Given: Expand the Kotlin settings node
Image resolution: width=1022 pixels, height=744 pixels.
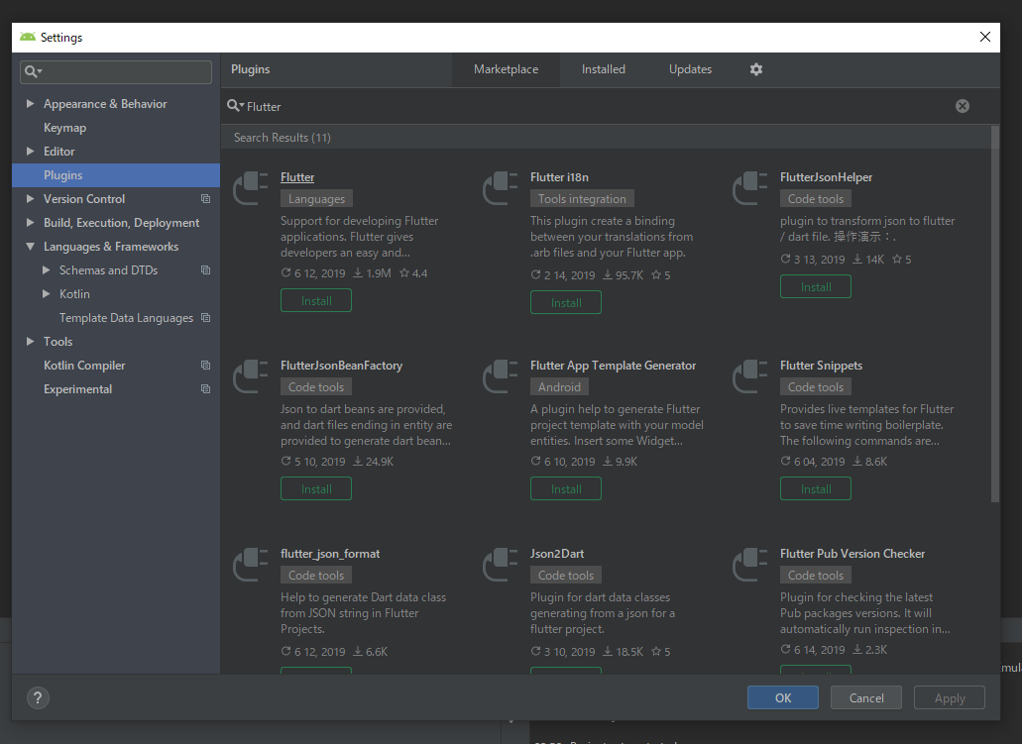Looking at the screenshot, I should pos(47,294).
